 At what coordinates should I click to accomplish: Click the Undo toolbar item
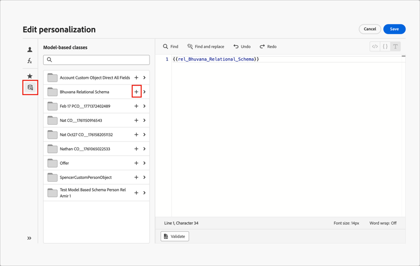coord(242,46)
